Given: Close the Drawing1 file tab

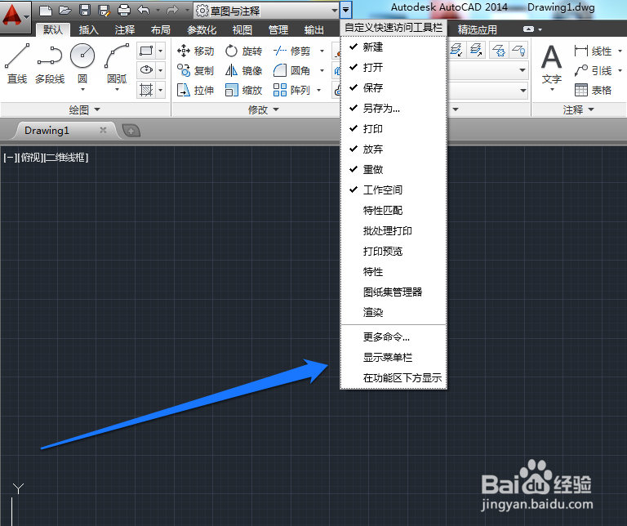Looking at the screenshot, I should click(x=103, y=130).
